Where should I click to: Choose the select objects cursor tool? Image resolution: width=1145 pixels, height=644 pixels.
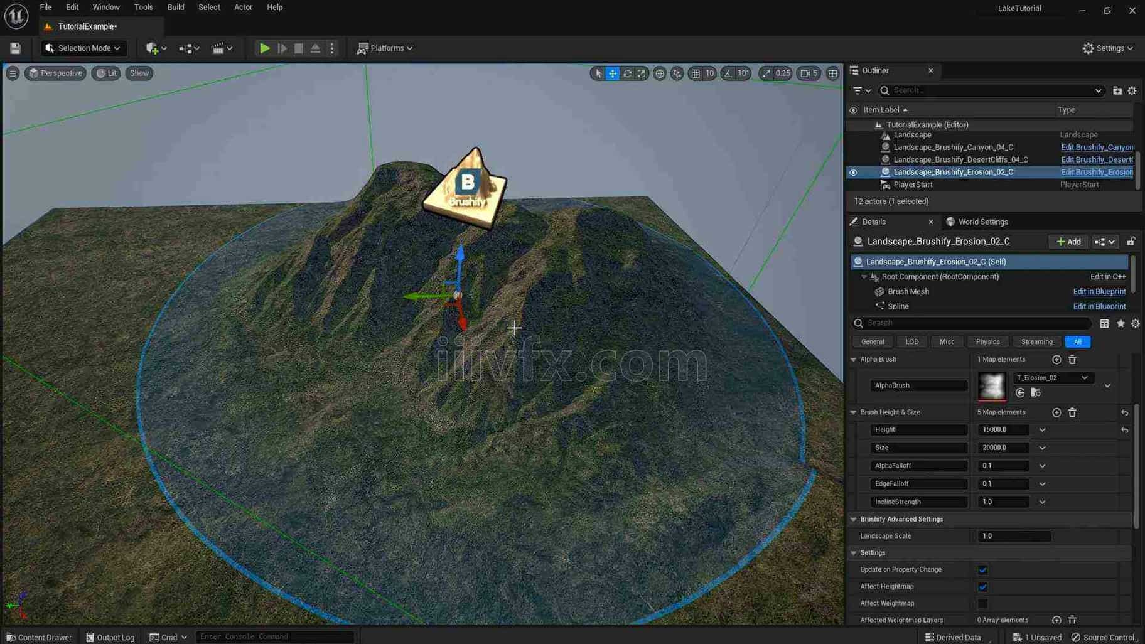598,73
